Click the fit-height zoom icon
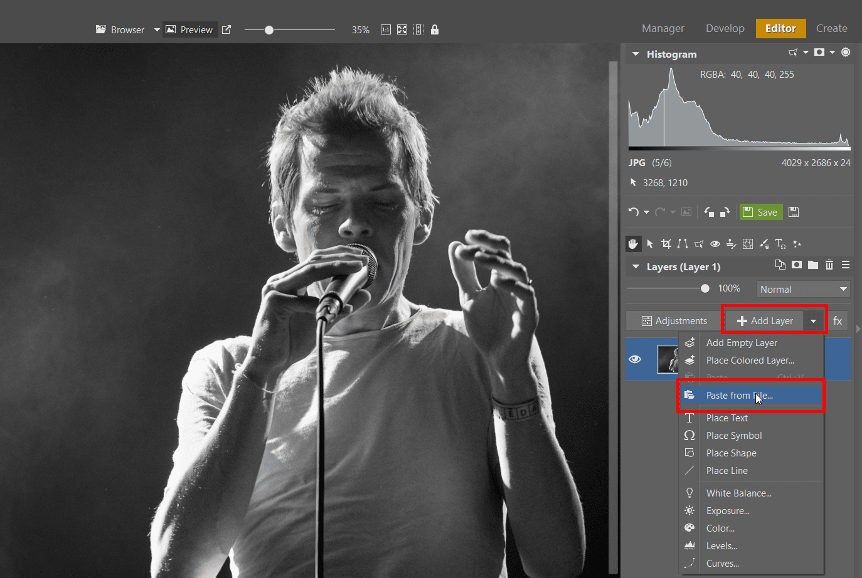The width and height of the screenshot is (862, 578). click(x=418, y=29)
